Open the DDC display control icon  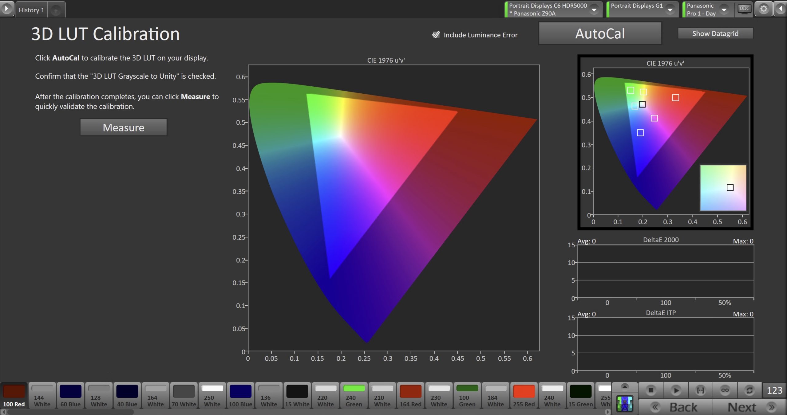(x=744, y=9)
